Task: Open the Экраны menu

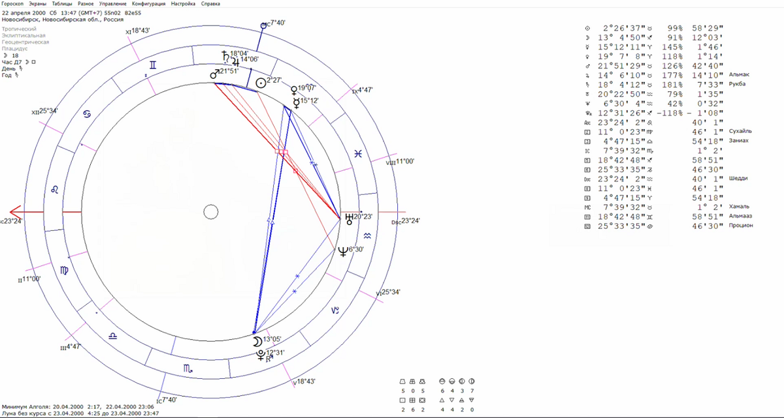Action: [39, 4]
